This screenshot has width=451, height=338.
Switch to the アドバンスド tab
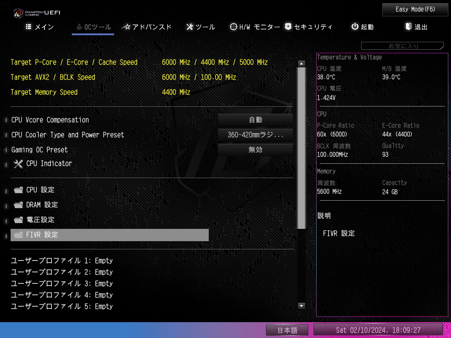(x=147, y=27)
